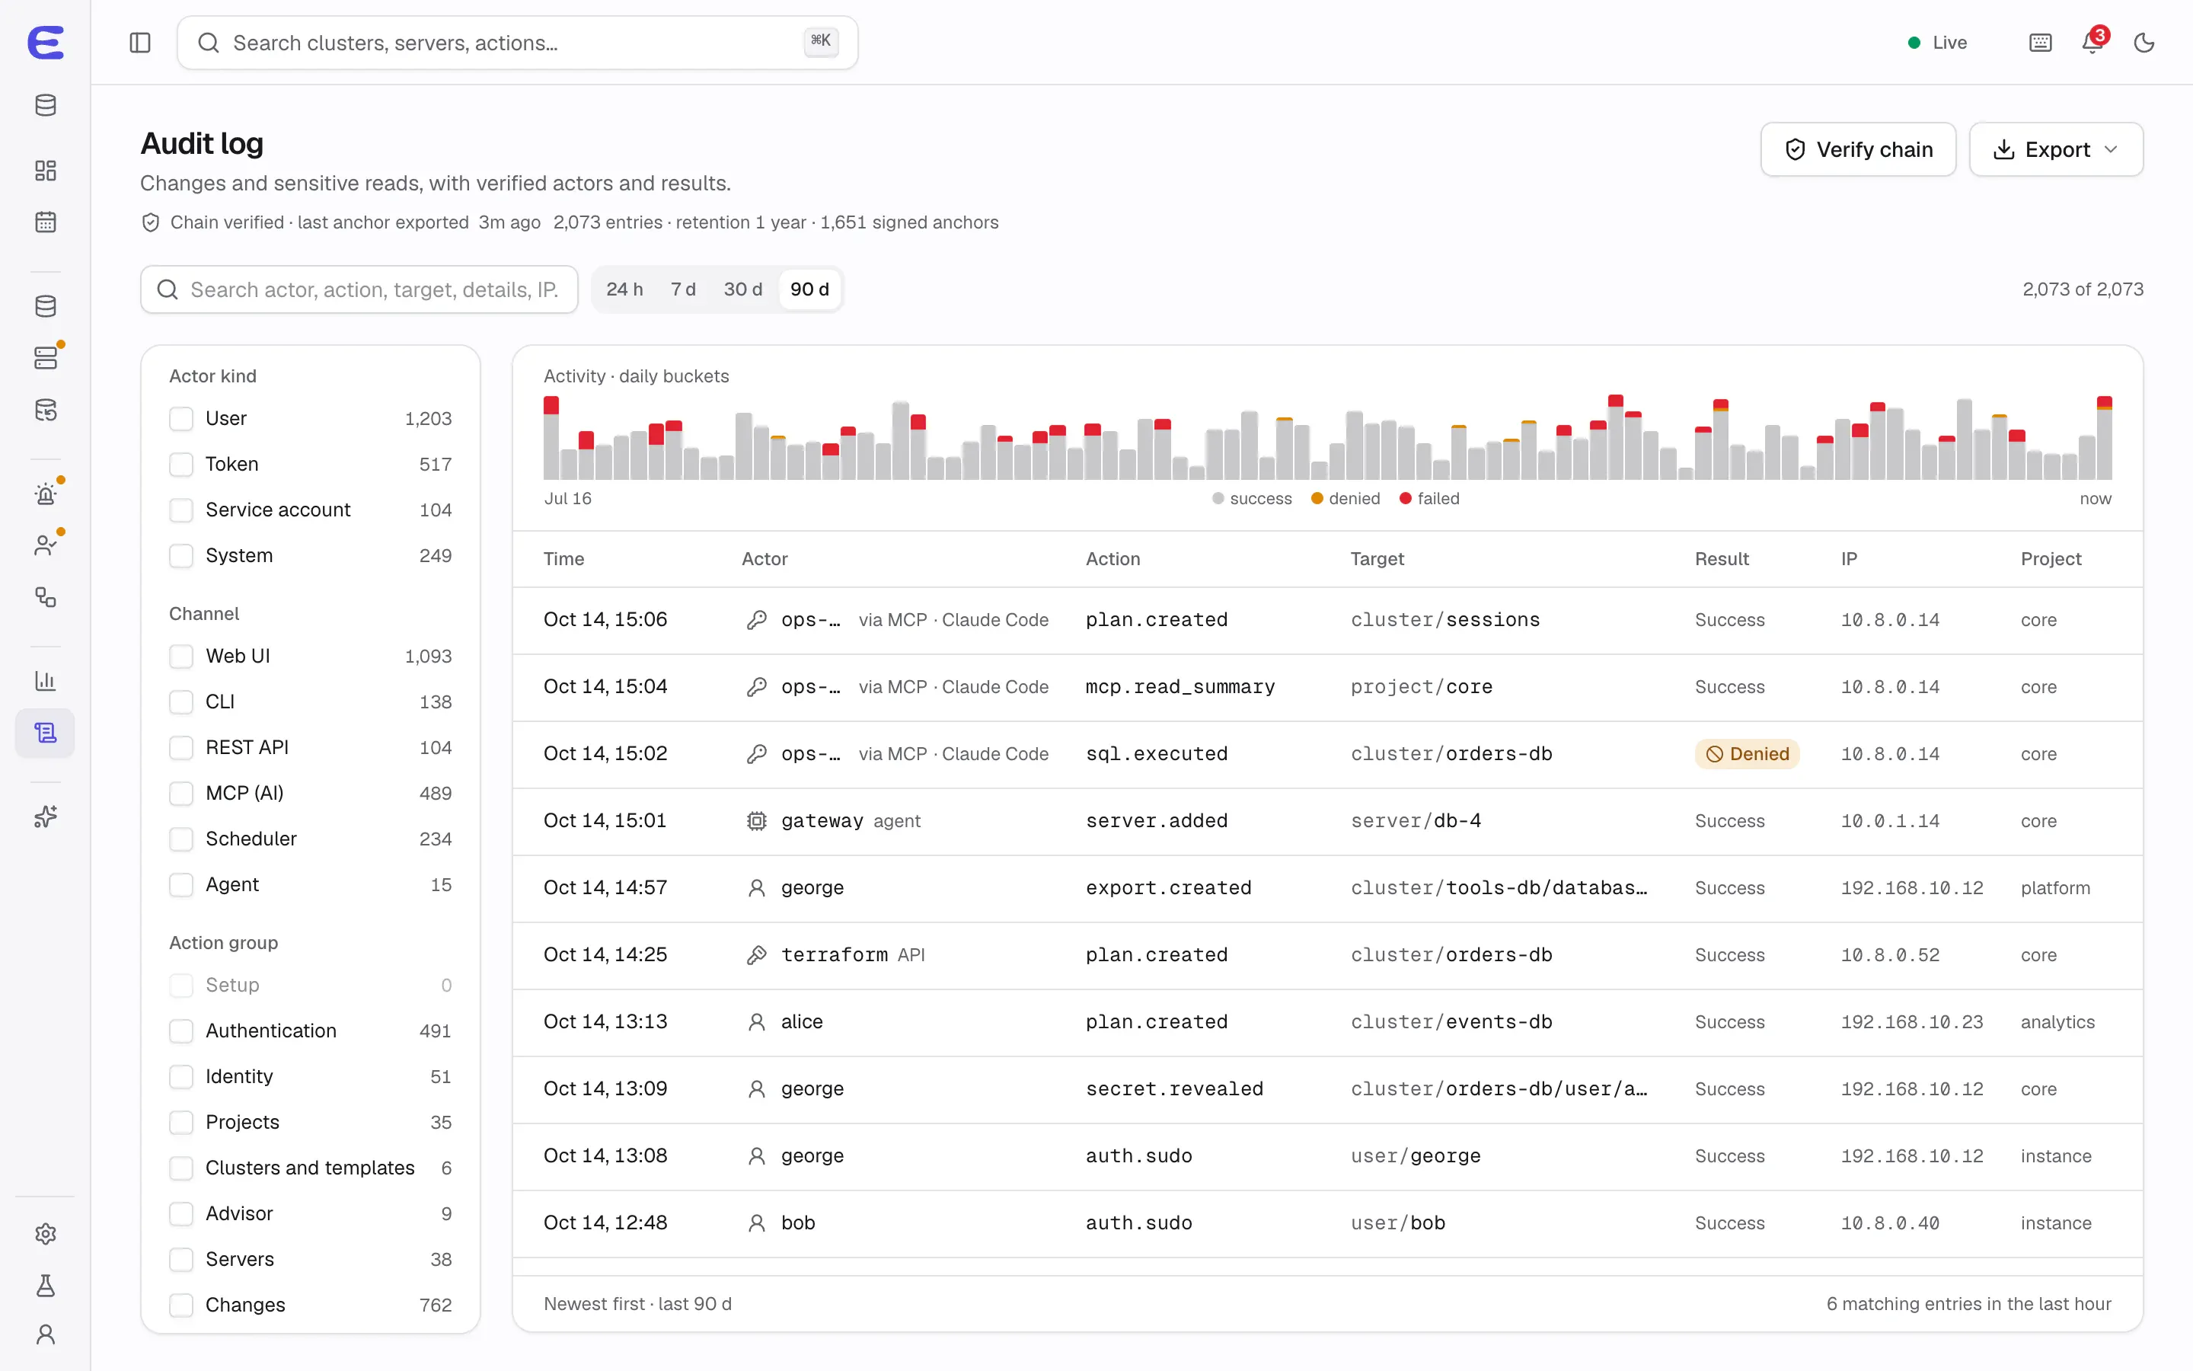The image size is (2193, 1371).
Task: Check the MCP (AI) channel filter
Action: coord(181,794)
